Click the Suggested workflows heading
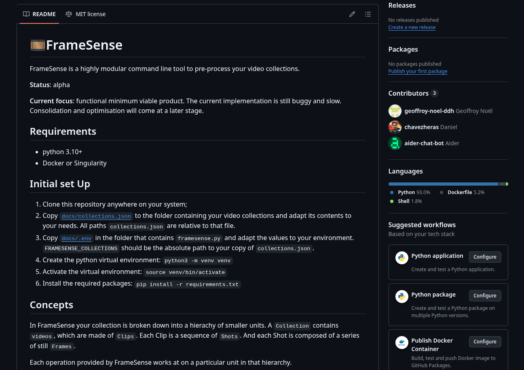Image resolution: width=524 pixels, height=370 pixels. click(x=422, y=225)
